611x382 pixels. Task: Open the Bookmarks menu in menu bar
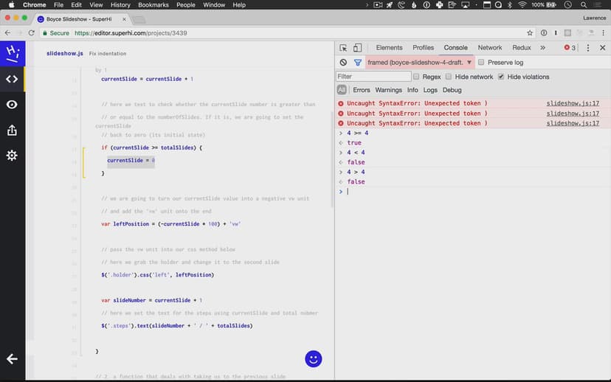click(153, 5)
